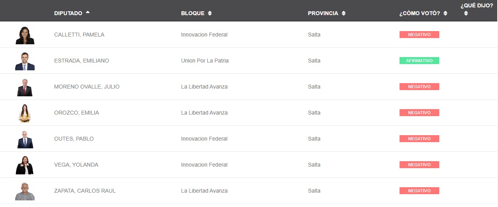This screenshot has height=207, width=498.
Task: Click the ¿QUÉ DIJO? column header text
Action: coord(477,5)
